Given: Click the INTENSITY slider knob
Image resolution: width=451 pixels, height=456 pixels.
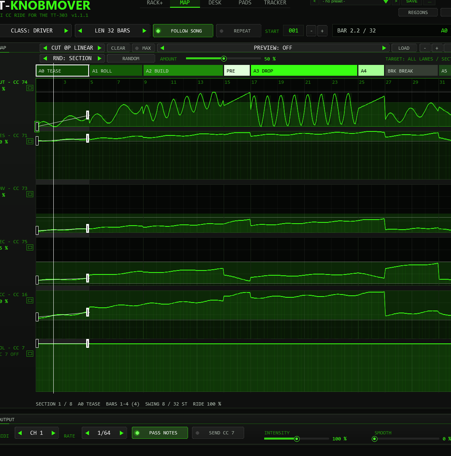Looking at the screenshot, I should click(297, 439).
